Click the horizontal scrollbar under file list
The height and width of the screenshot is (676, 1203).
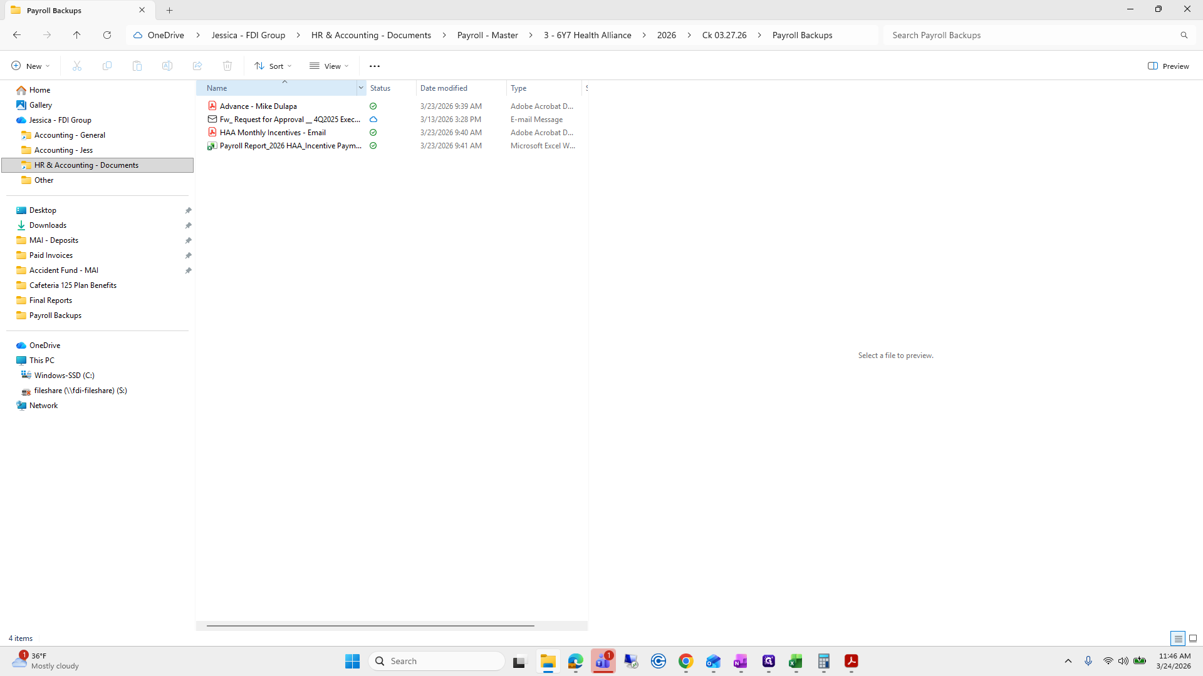pyautogui.click(x=370, y=625)
